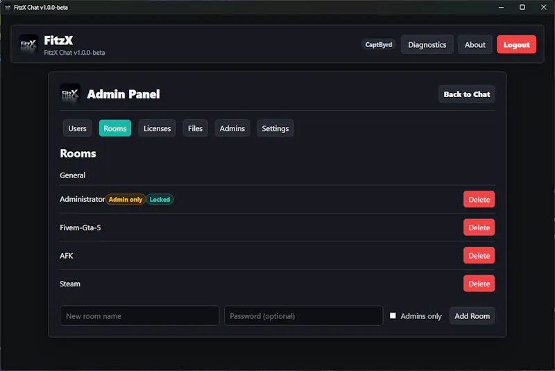
Task: Select the Rooms tab
Action: (x=115, y=128)
